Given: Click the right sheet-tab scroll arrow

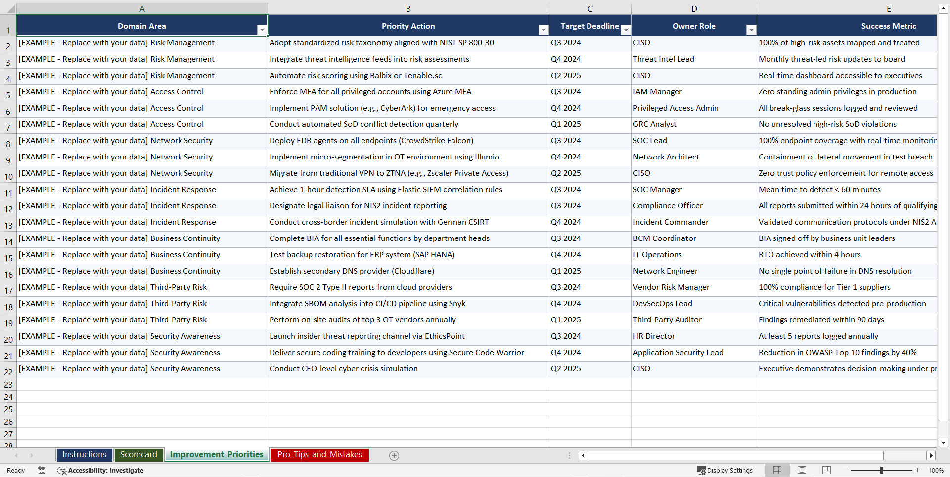Looking at the screenshot, I should pyautogui.click(x=32, y=455).
